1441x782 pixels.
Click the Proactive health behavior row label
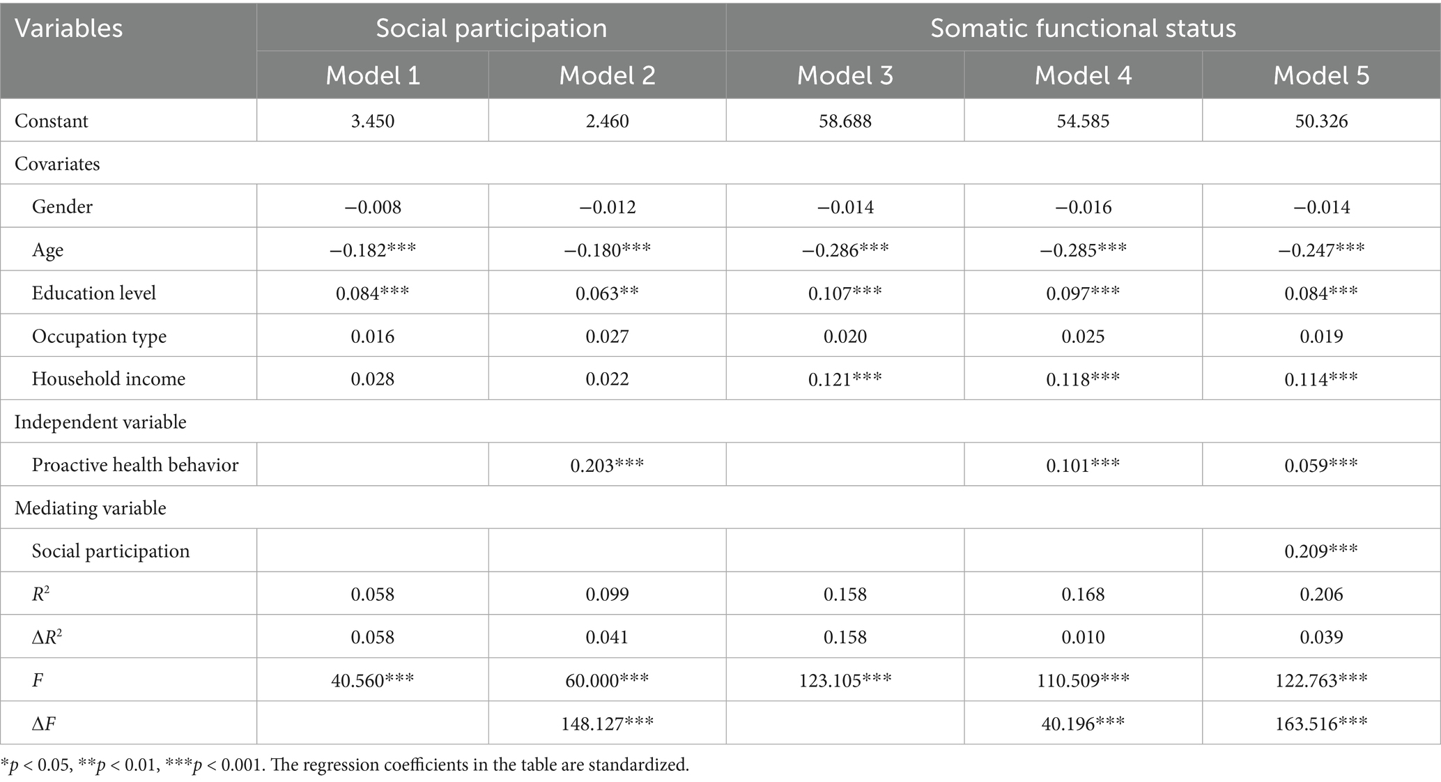135,466
